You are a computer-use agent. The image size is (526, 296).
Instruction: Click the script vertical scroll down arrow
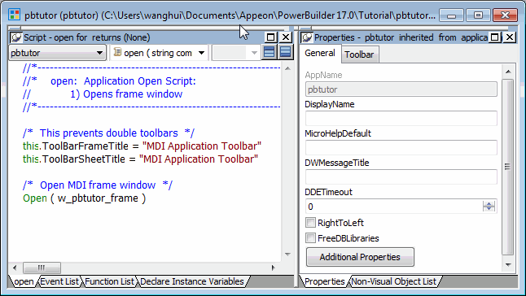coord(287,255)
